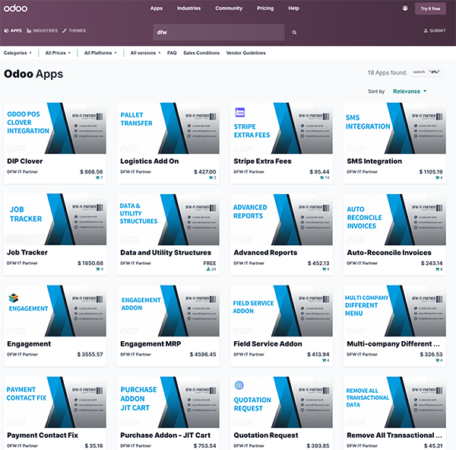Screen dimensions: 456x450
Task: Click the Quotation Request app icon
Action: 239,385
